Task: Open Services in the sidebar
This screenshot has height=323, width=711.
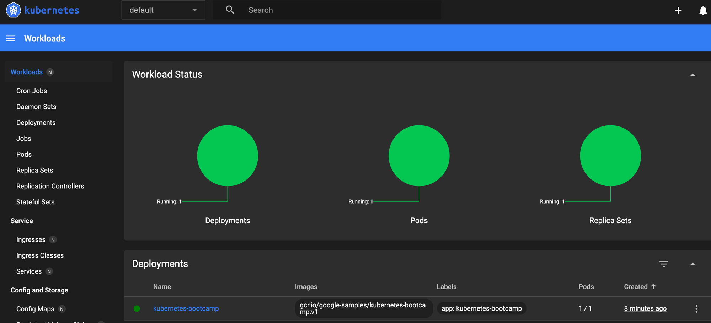Action: (29, 271)
